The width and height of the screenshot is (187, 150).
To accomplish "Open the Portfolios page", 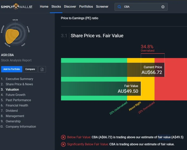I will [x=86, y=7].
